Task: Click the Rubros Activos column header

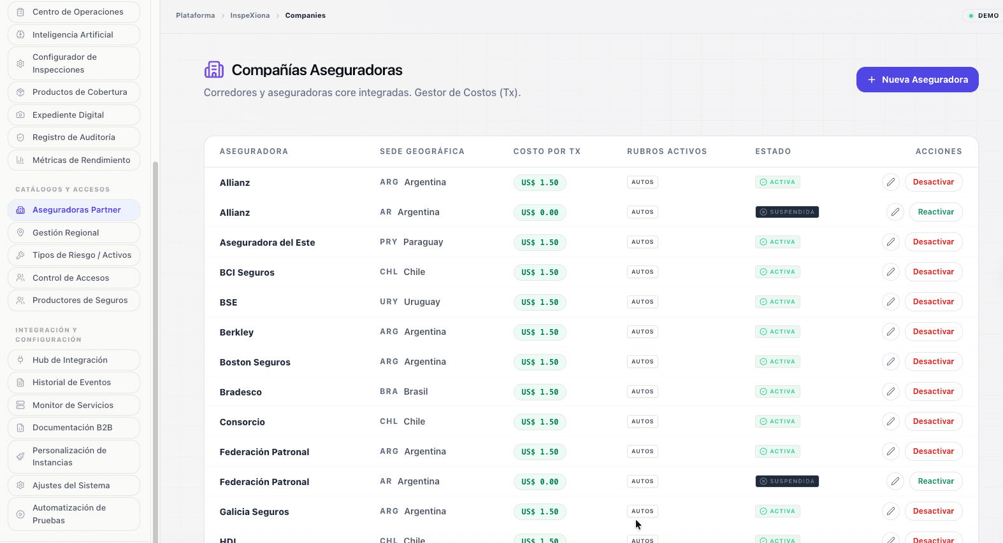Action: point(667,152)
